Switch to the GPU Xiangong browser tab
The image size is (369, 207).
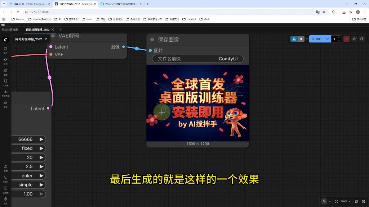[x=30, y=4]
